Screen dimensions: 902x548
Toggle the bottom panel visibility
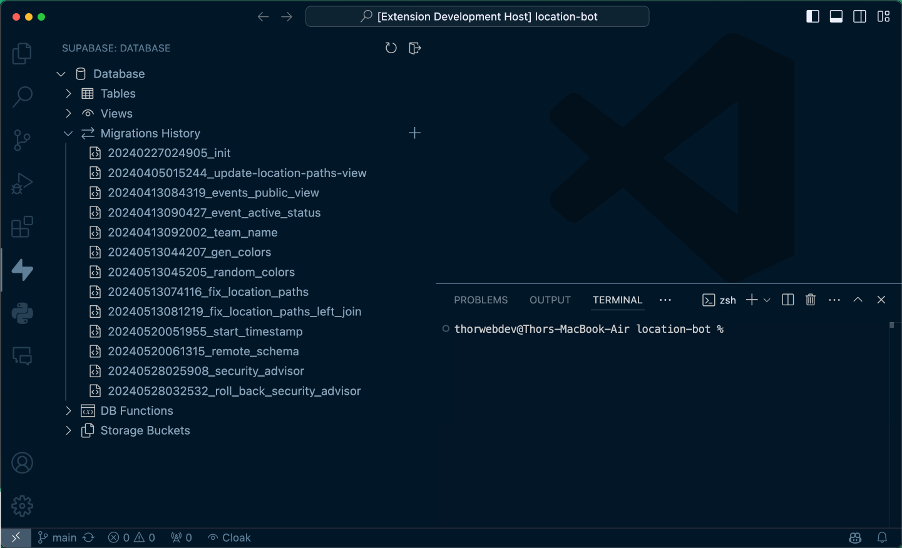click(836, 17)
